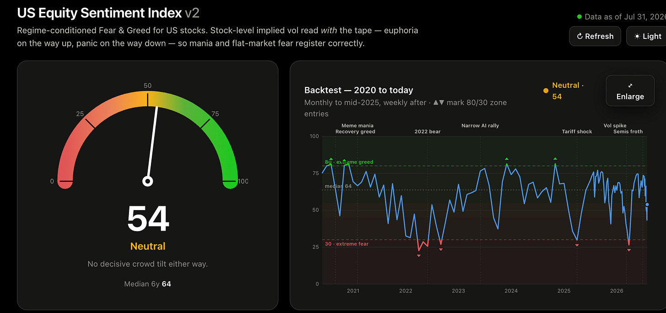Select the 2022 bear chart annotation

pyautogui.click(x=427, y=132)
